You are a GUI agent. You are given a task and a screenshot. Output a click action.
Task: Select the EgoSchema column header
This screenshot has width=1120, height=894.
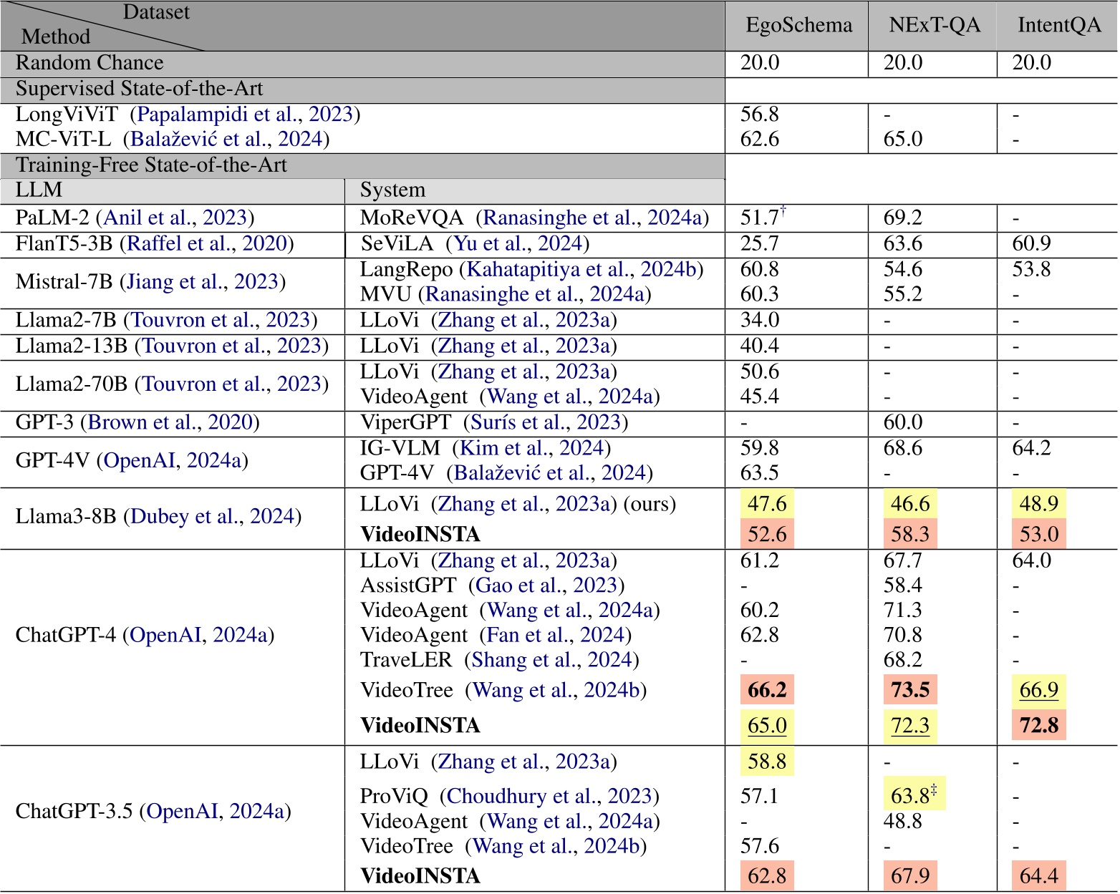click(798, 26)
